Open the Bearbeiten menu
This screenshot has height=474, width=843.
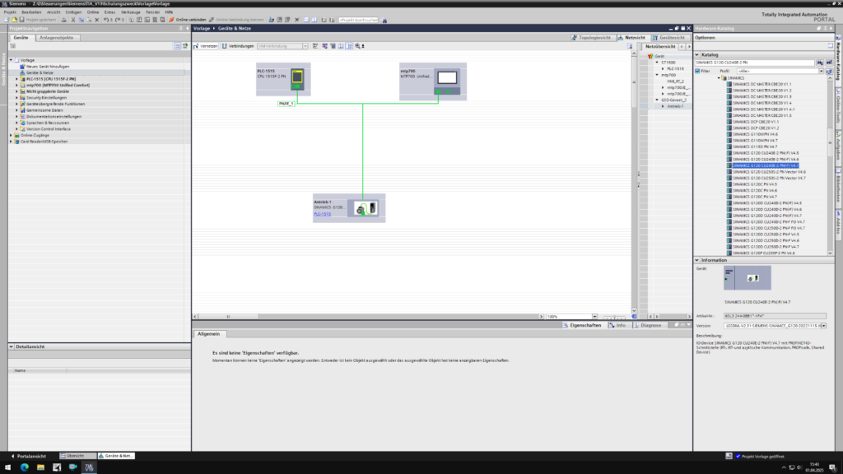pos(31,12)
